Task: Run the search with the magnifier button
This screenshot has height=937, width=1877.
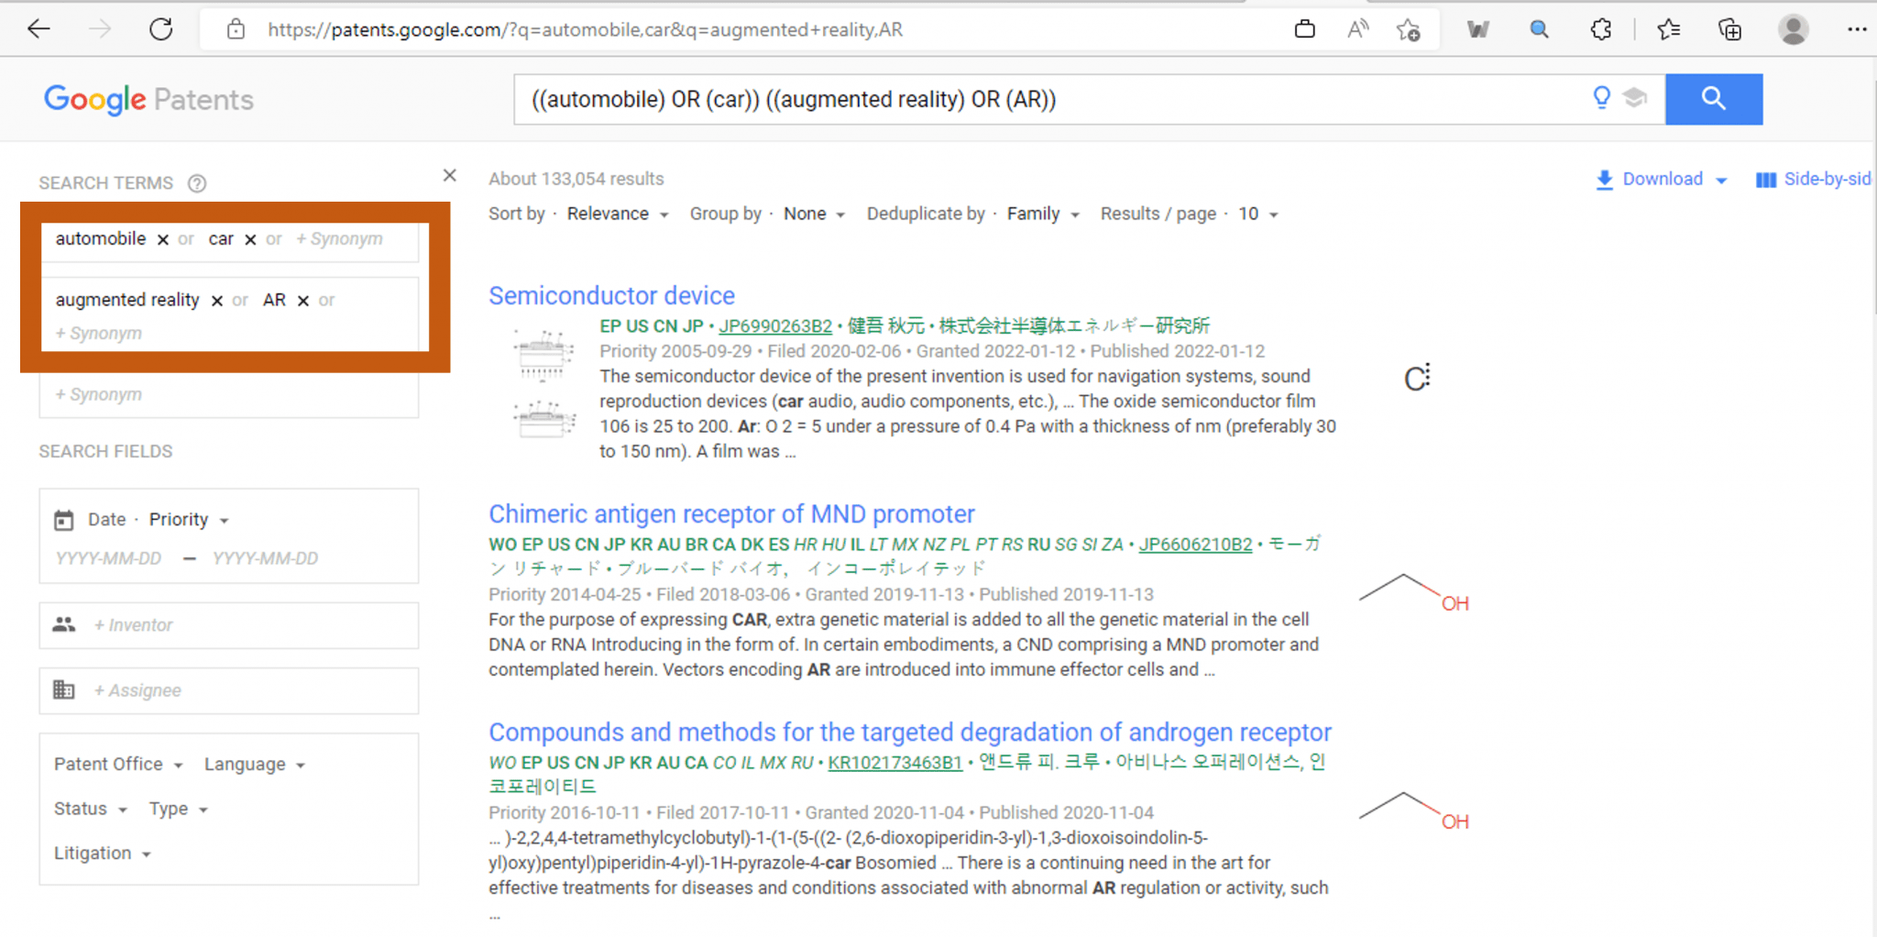Action: pyautogui.click(x=1713, y=98)
